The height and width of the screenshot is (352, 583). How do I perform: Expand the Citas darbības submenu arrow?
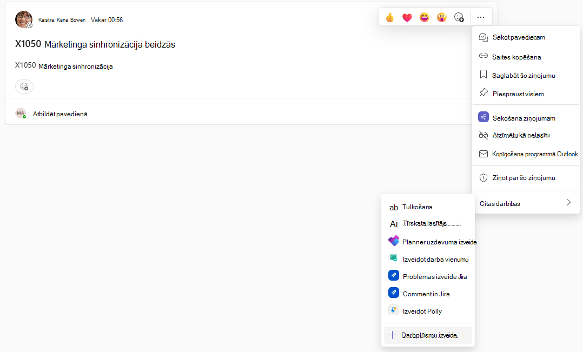coord(568,203)
